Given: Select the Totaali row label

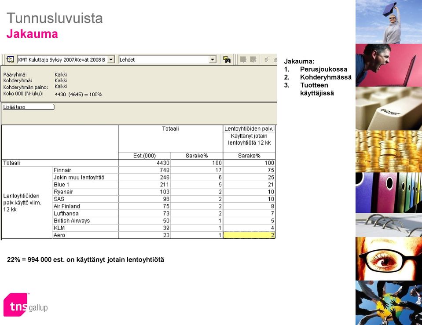Looking at the screenshot, I should (11, 163).
